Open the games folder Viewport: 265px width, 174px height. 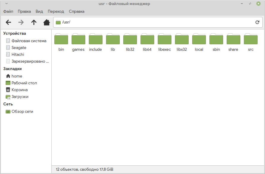pos(78,42)
